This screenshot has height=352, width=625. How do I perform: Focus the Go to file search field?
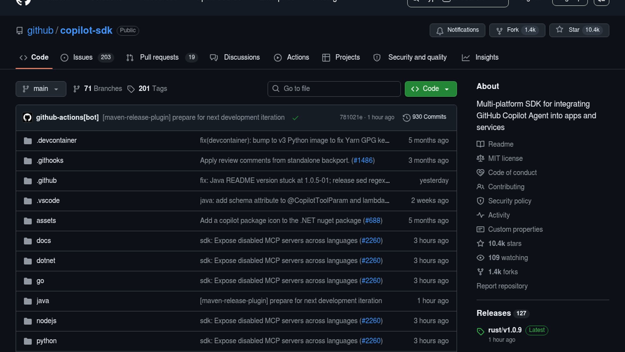click(x=334, y=89)
